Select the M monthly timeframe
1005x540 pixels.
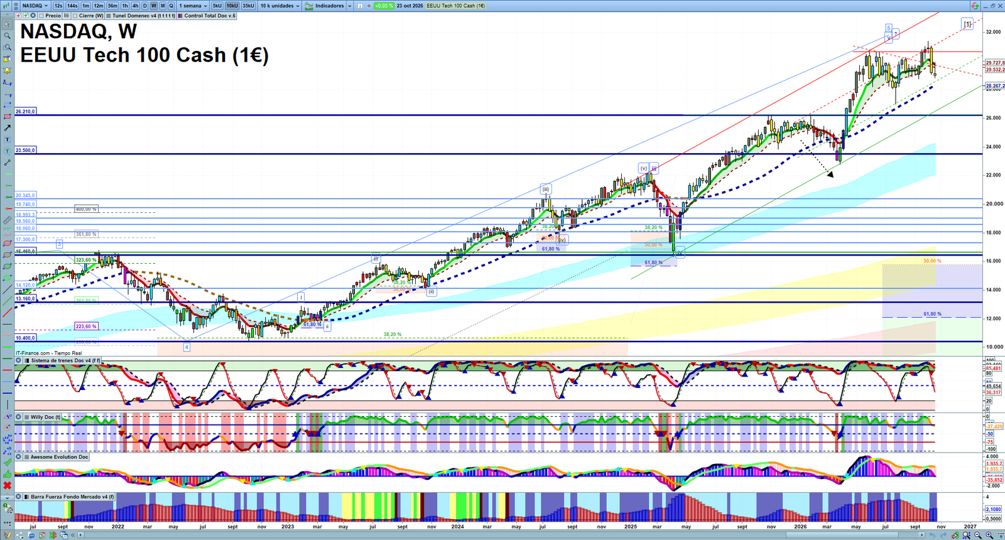(163, 6)
